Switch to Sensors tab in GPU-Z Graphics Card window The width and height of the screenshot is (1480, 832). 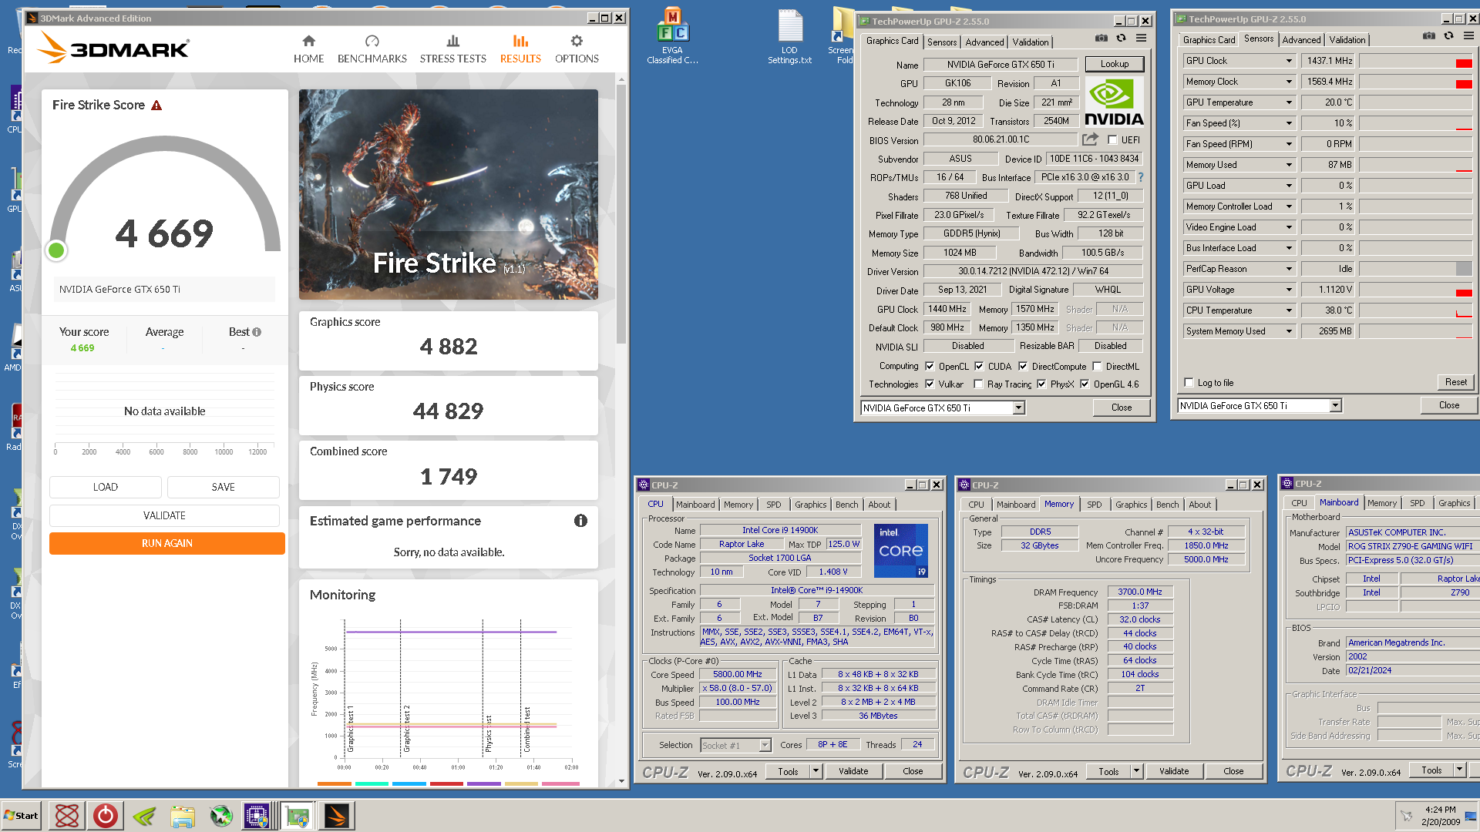coord(941,42)
